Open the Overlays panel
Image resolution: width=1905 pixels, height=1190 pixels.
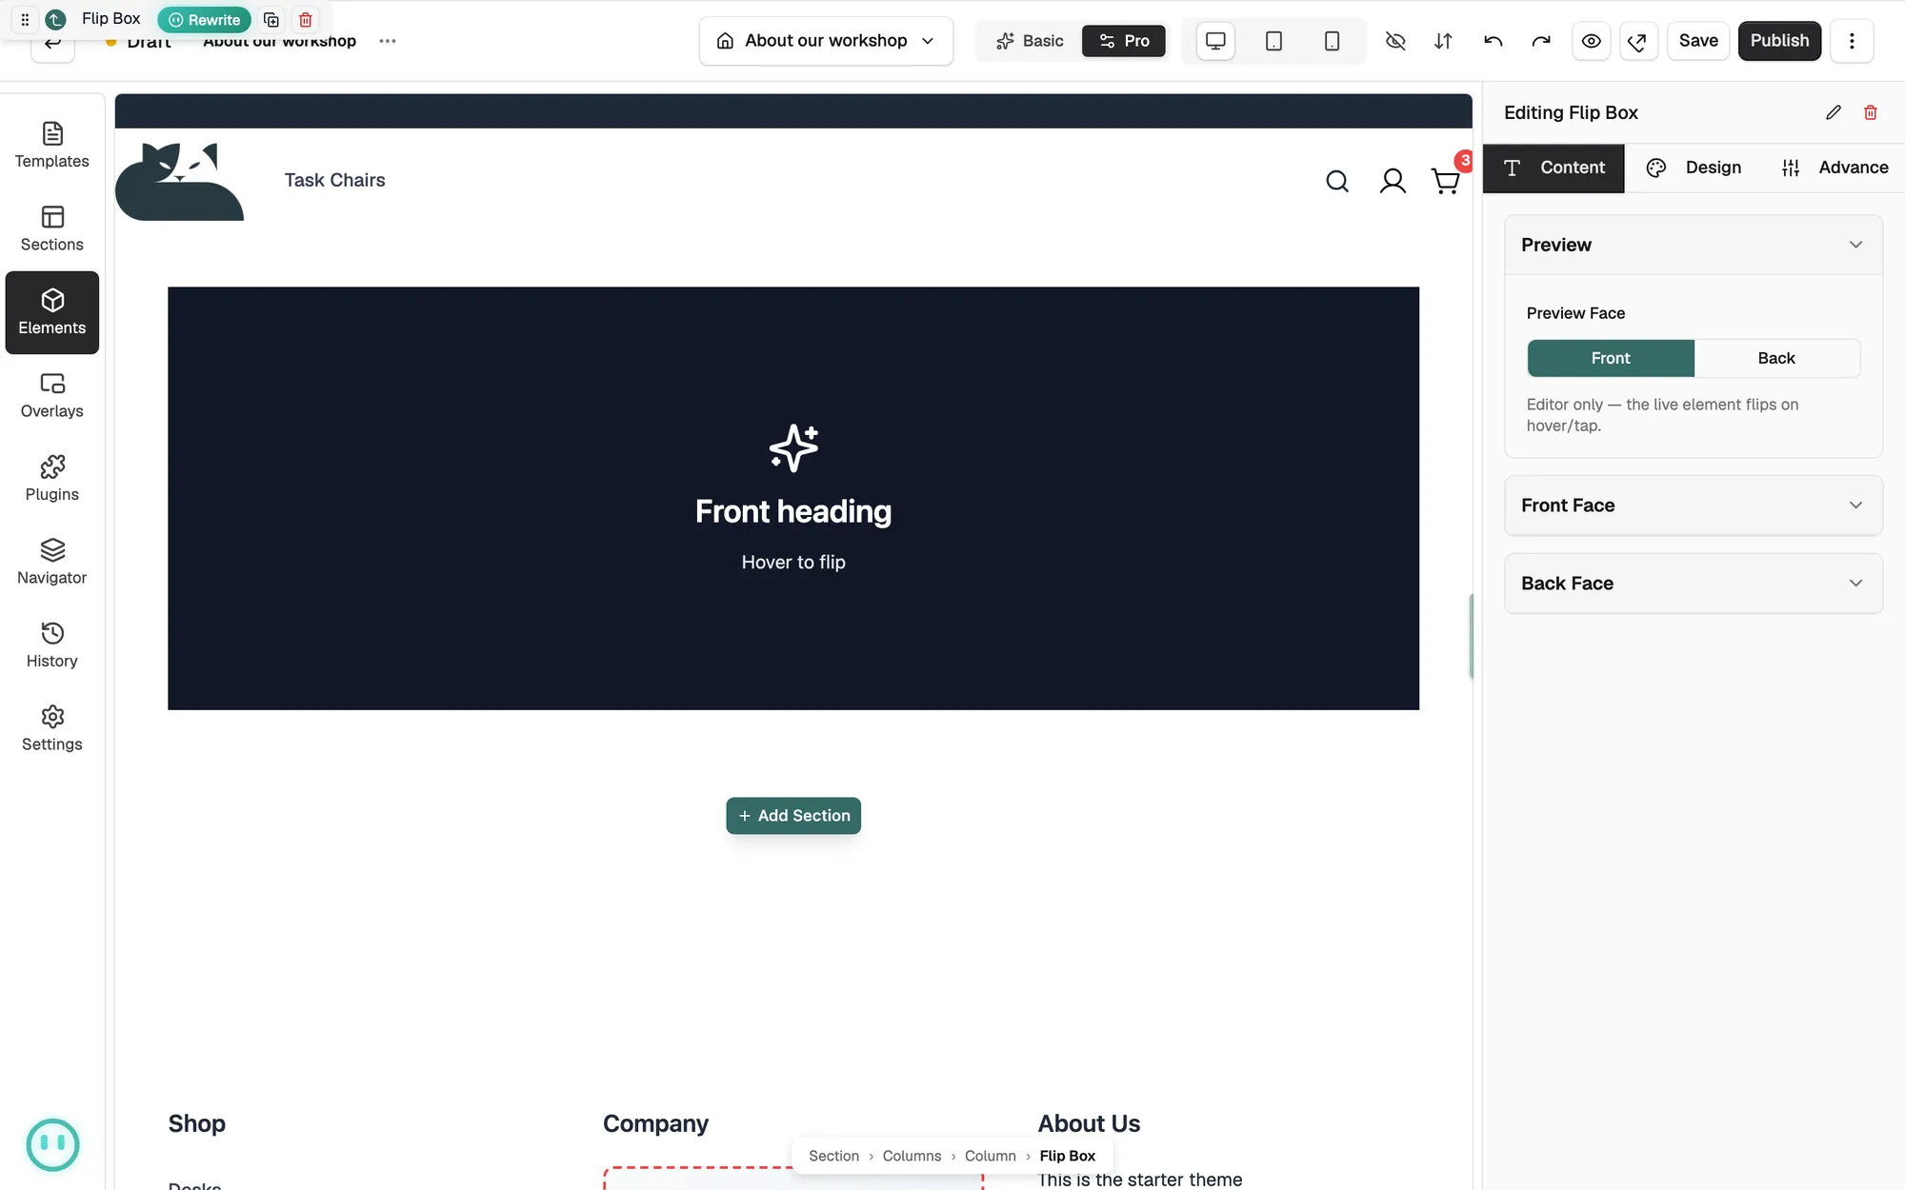[52, 396]
